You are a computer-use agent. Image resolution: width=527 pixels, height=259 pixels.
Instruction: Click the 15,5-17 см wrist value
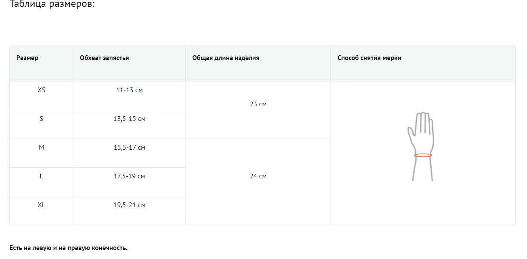[129, 148]
